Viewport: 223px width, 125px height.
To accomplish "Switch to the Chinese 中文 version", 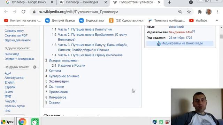I will (8, 111).
